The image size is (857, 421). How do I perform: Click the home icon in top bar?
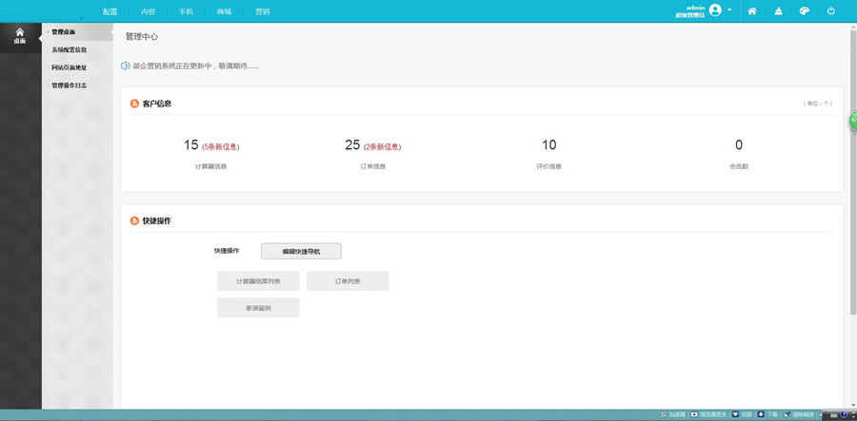(x=752, y=10)
